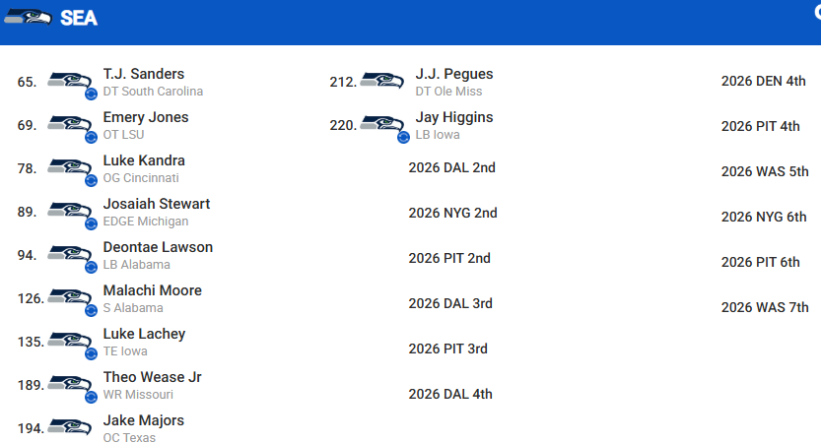Select the Luke Lachey player name
This screenshot has width=821, height=444.
(144, 334)
